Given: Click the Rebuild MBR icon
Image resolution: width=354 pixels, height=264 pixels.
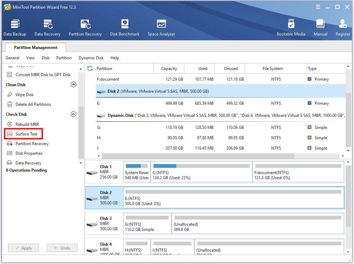Looking at the screenshot, I should click(x=9, y=124).
